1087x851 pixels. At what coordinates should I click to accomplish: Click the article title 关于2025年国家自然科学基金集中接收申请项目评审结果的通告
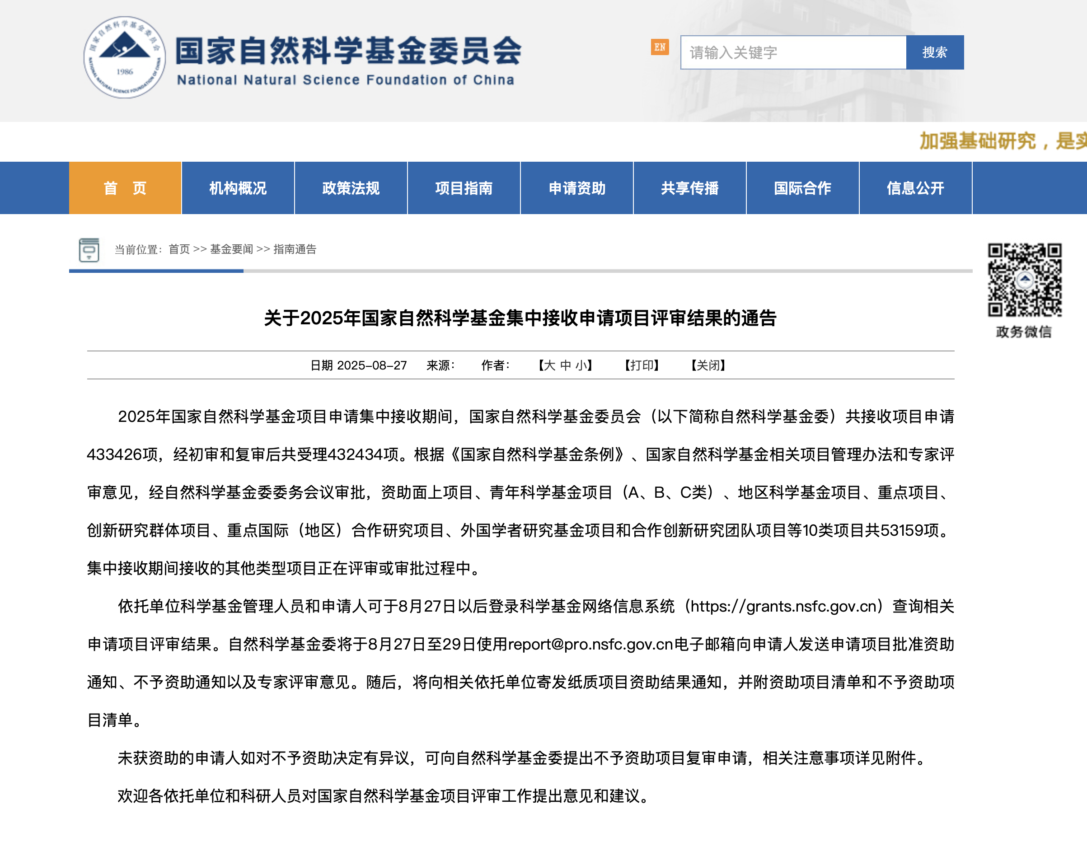pyautogui.click(x=520, y=318)
